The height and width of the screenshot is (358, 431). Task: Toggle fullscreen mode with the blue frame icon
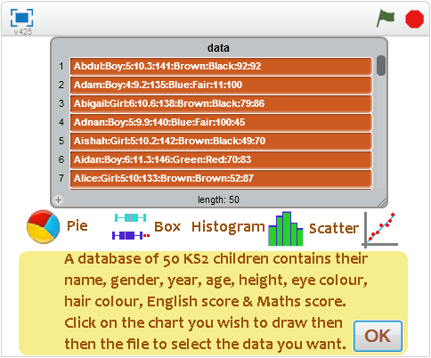(x=21, y=18)
